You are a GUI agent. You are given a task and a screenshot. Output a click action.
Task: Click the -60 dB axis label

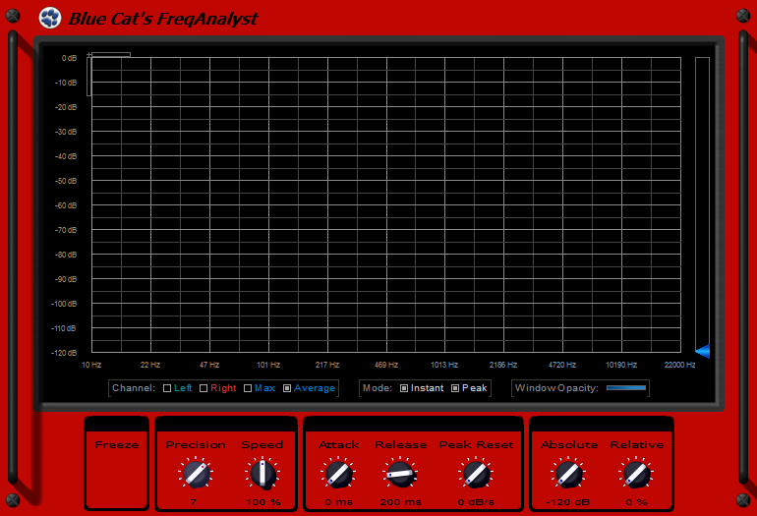pyautogui.click(x=66, y=205)
